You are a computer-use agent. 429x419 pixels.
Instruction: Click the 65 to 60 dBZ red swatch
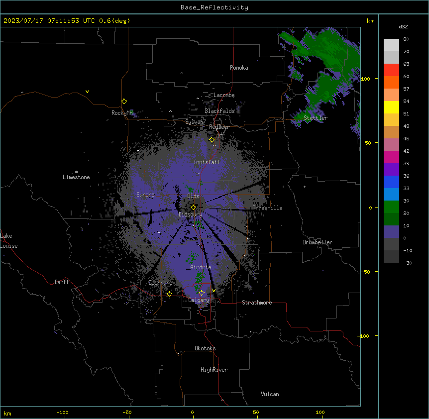coord(391,70)
